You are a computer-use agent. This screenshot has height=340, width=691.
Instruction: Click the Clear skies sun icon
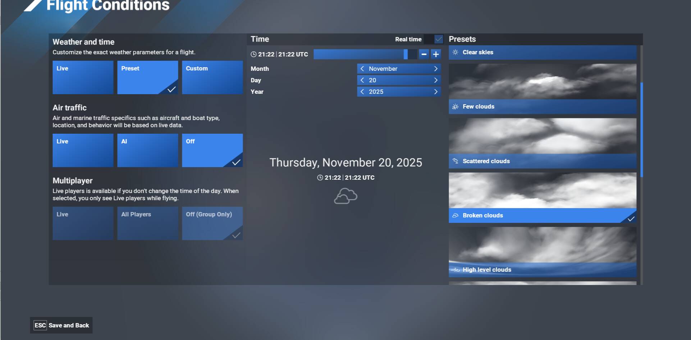455,52
